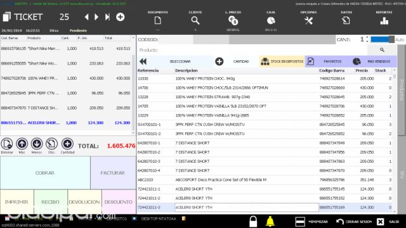Viewport: 406px width, 228px height.
Task: Select the ABCOSPORT Disco Practica Cone row
Action: coord(264,180)
